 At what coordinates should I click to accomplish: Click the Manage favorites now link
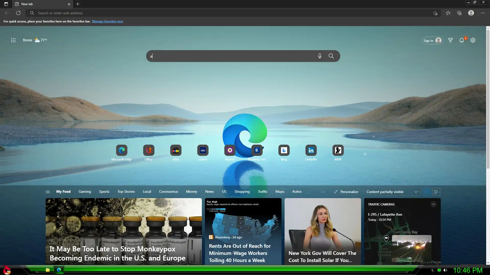107,21
